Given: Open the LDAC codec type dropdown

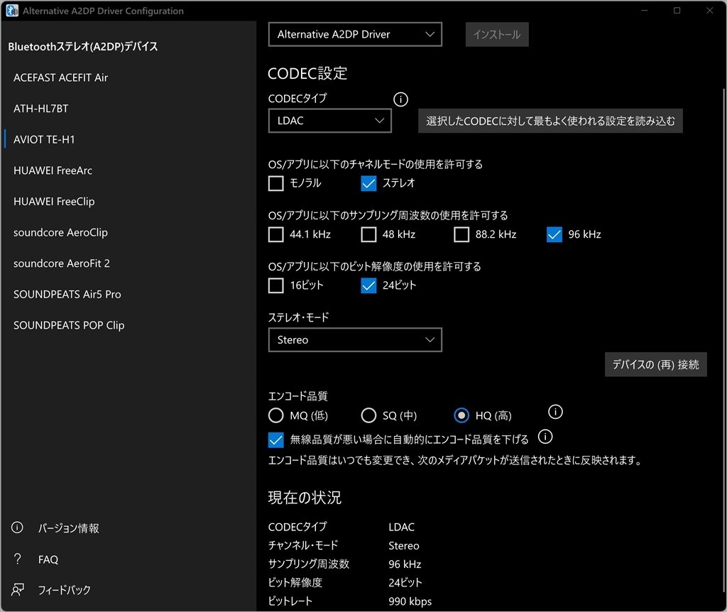Looking at the screenshot, I should (329, 121).
